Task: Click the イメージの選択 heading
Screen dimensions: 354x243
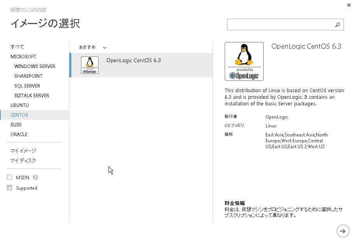Action: pyautogui.click(x=45, y=23)
